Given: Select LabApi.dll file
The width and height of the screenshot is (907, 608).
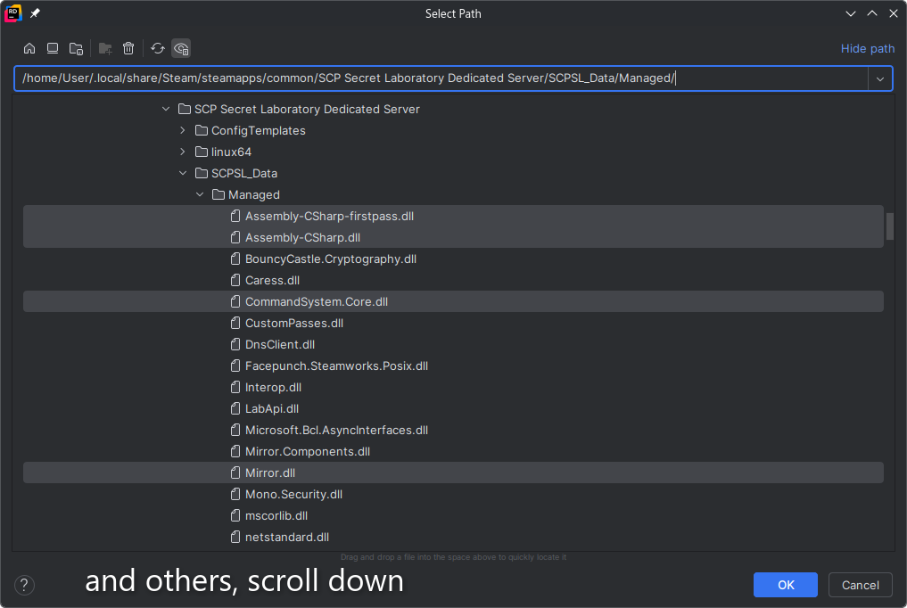Looking at the screenshot, I should (453, 408).
